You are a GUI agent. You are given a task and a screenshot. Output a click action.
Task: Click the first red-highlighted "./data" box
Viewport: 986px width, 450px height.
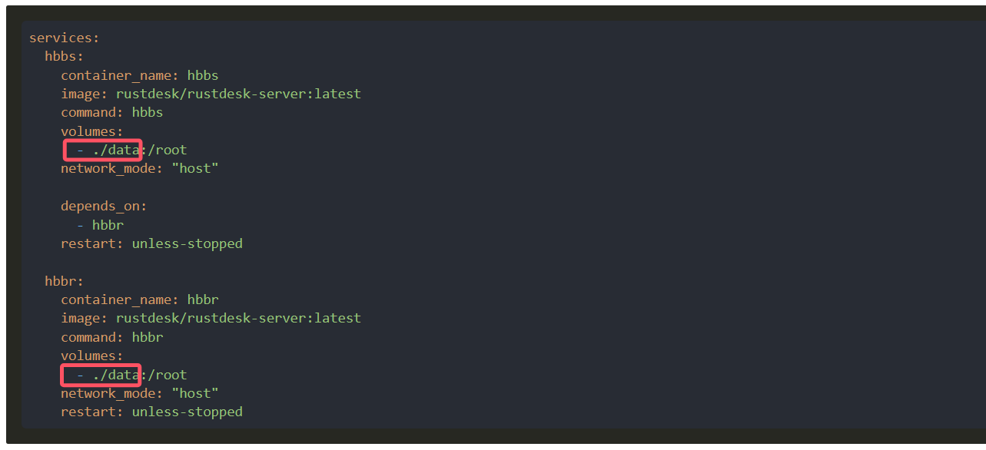point(102,150)
